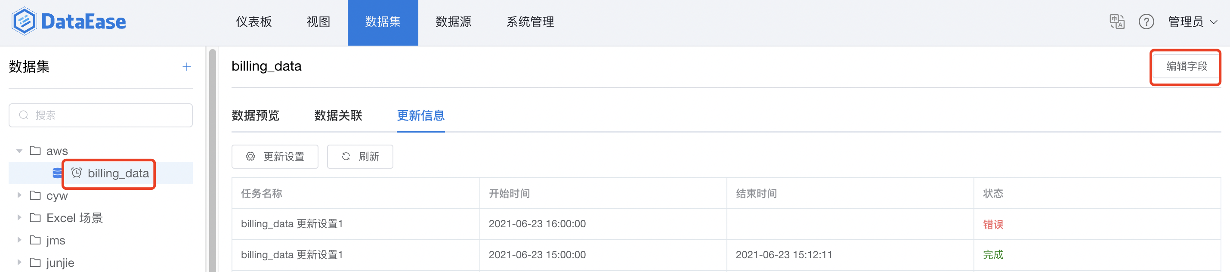This screenshot has height=272, width=1230.
Task: Expand the jms folder
Action: point(19,240)
